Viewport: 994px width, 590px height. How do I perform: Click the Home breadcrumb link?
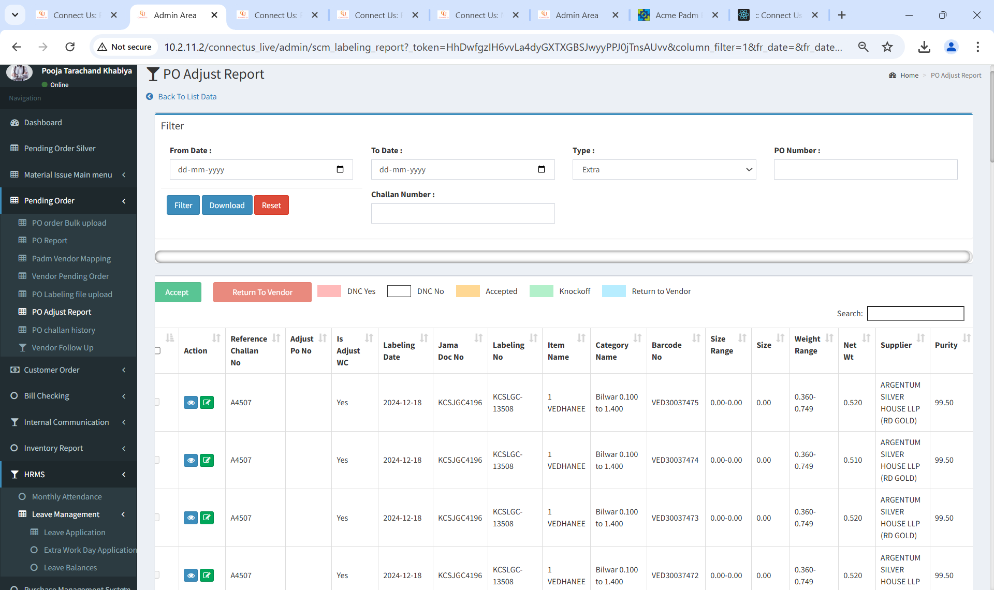tap(909, 76)
